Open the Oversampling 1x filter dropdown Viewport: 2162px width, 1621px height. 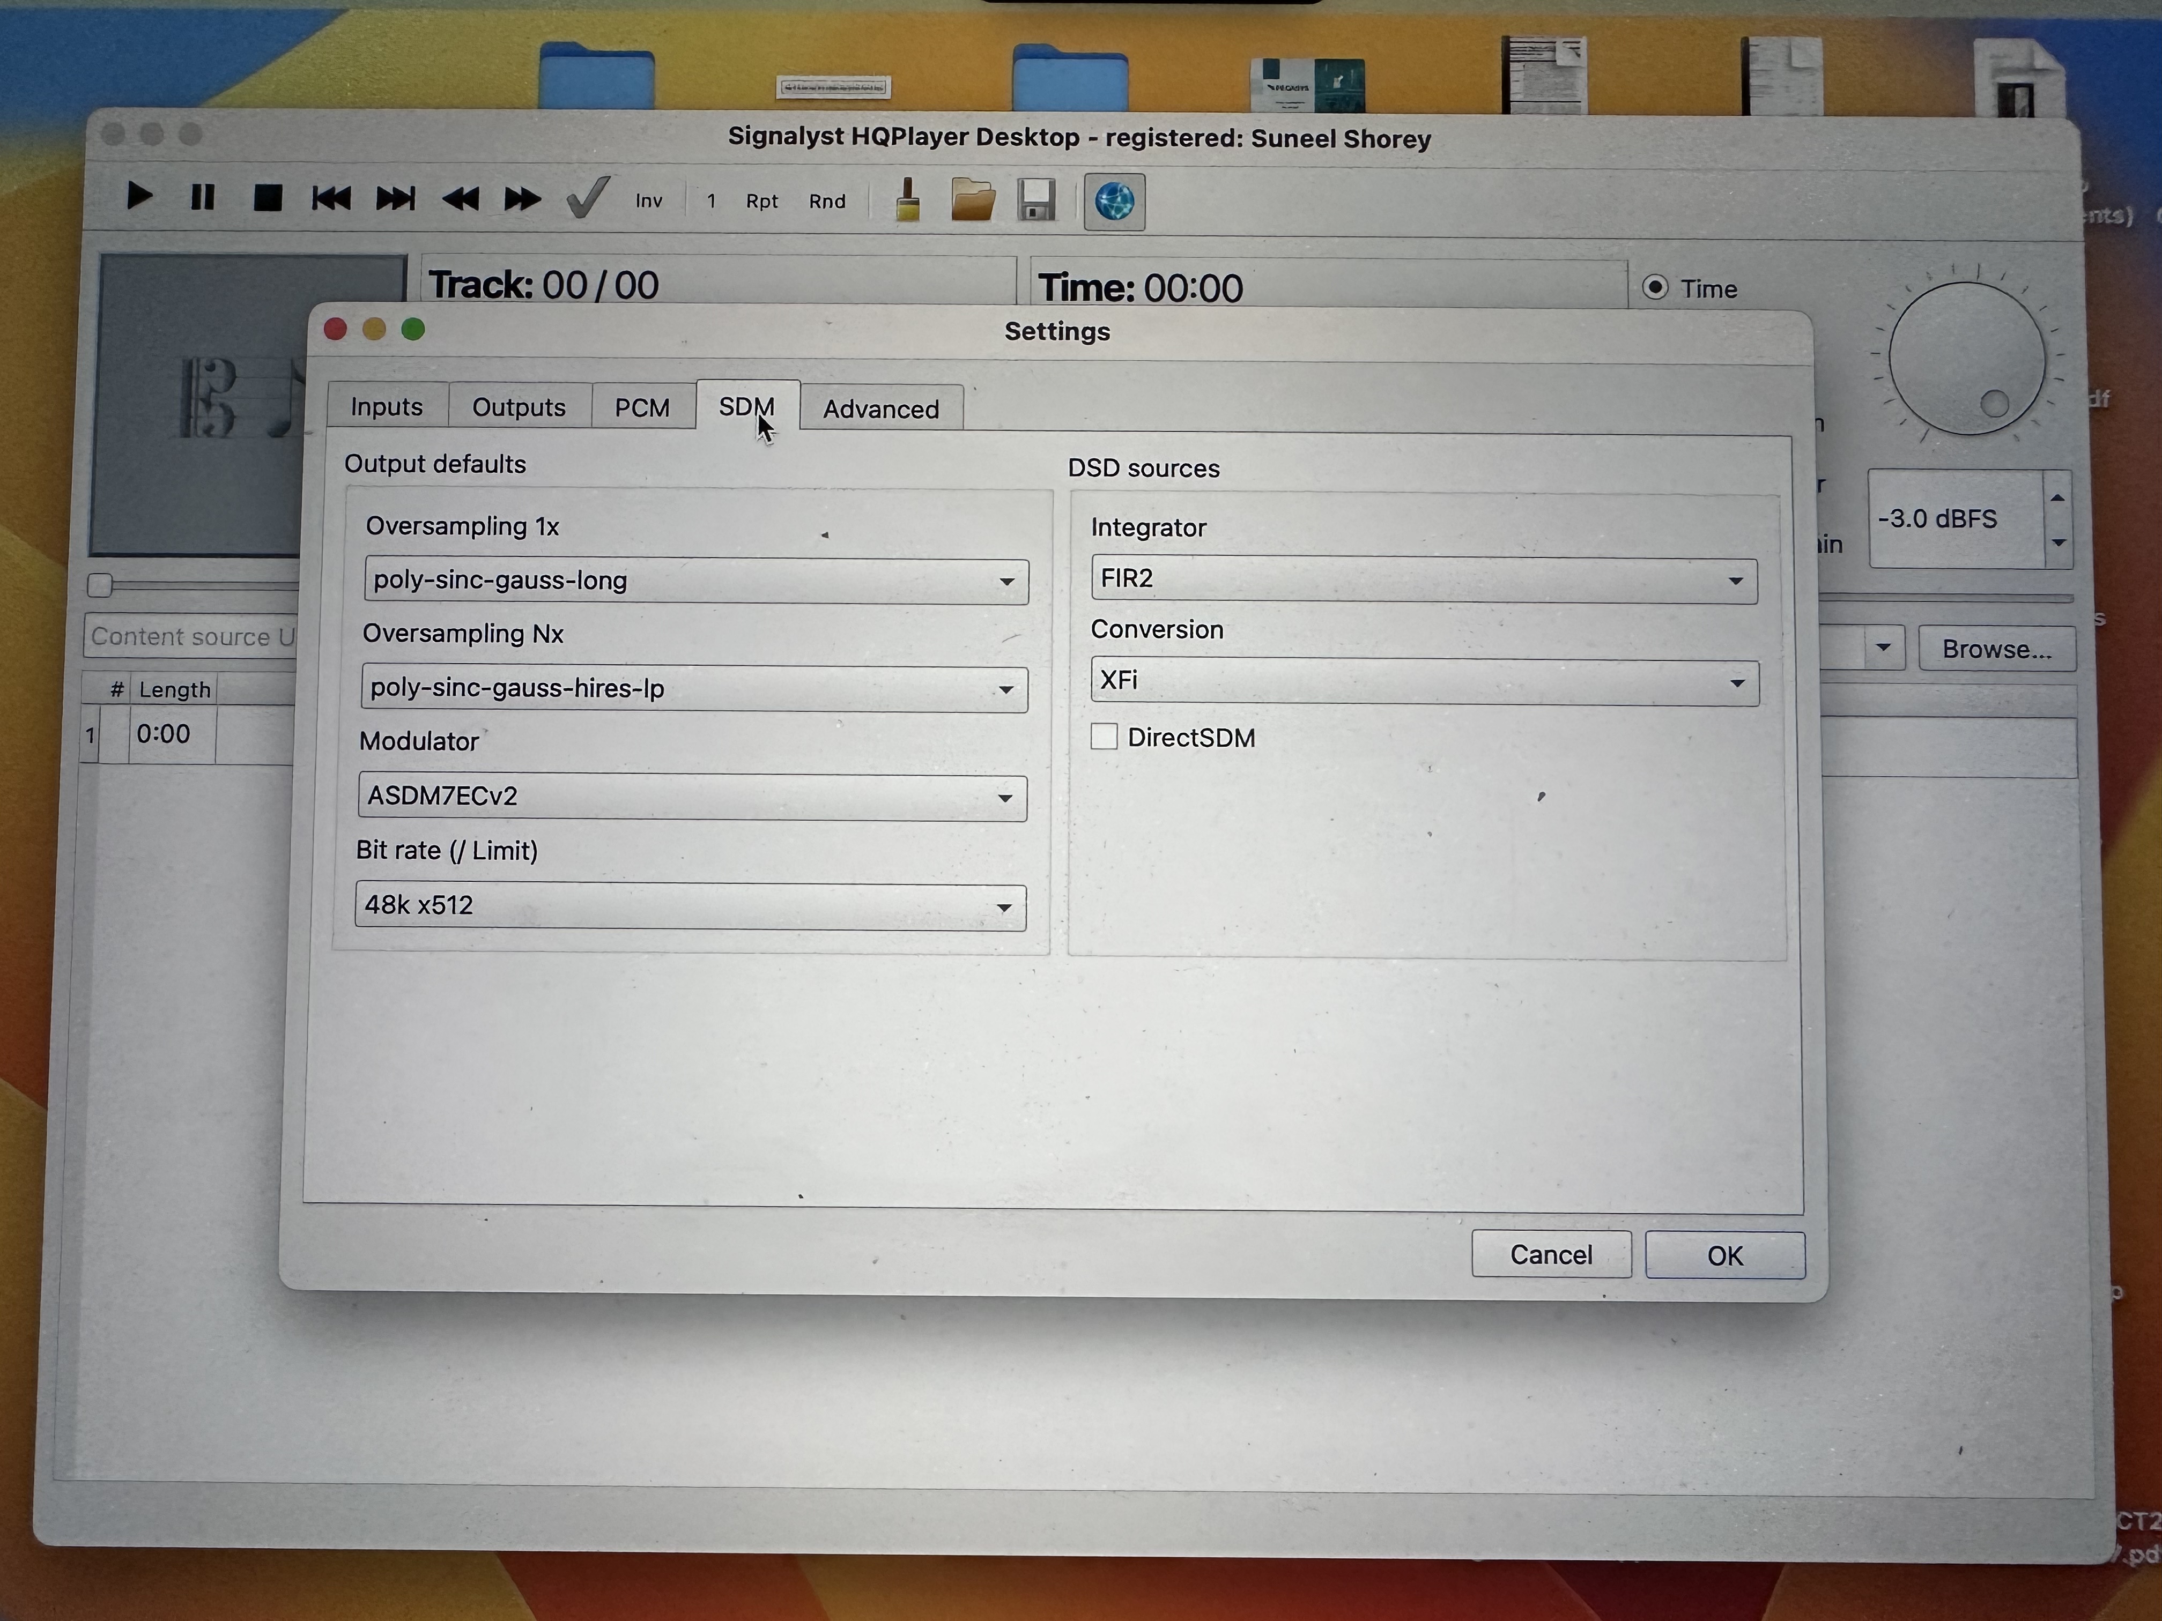(x=696, y=581)
